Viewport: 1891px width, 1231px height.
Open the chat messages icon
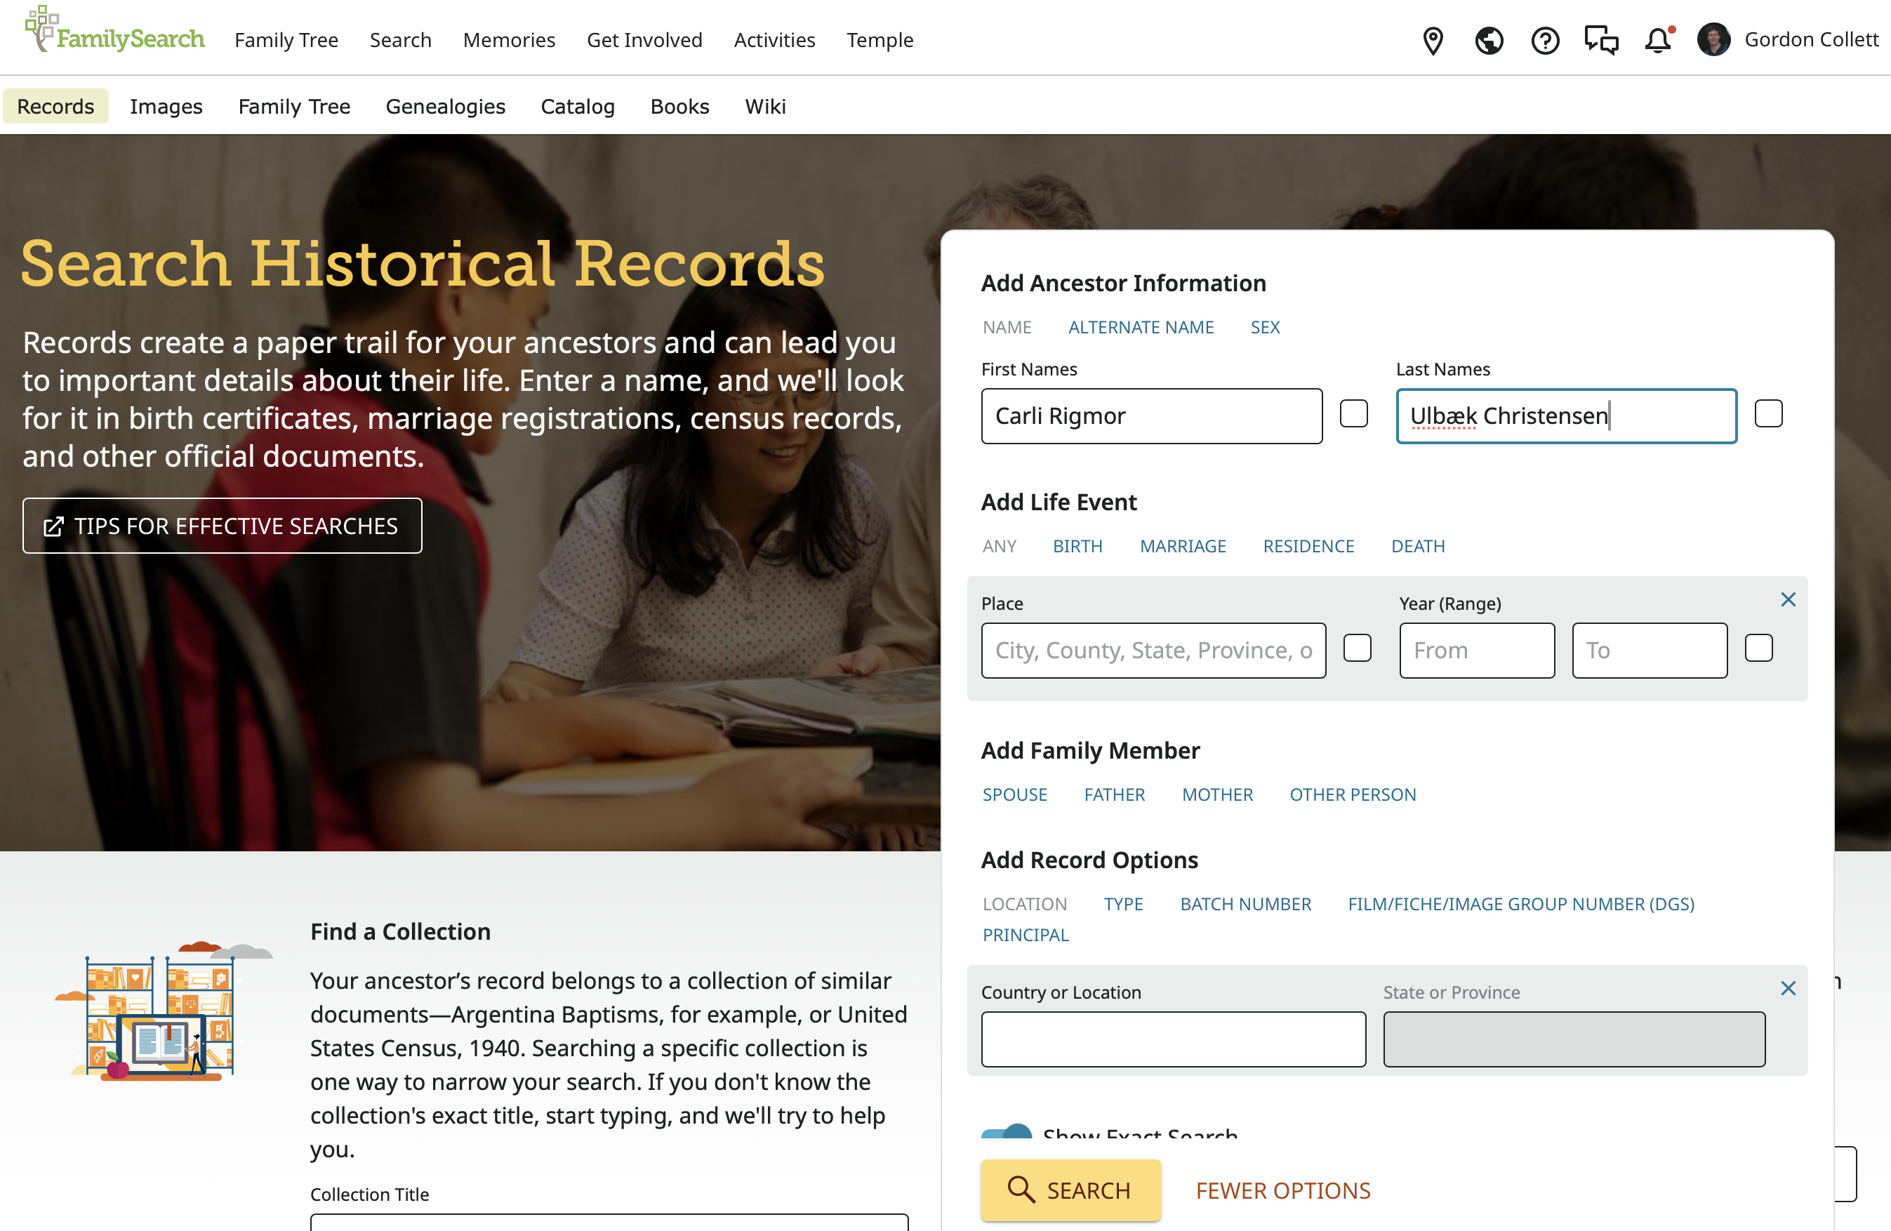point(1601,40)
